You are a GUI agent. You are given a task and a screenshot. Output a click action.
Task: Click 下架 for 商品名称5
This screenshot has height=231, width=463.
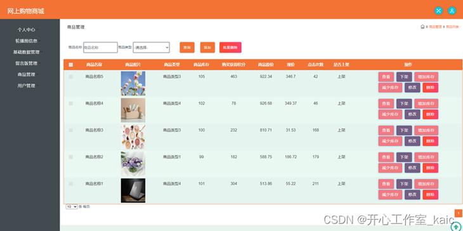[404, 77]
